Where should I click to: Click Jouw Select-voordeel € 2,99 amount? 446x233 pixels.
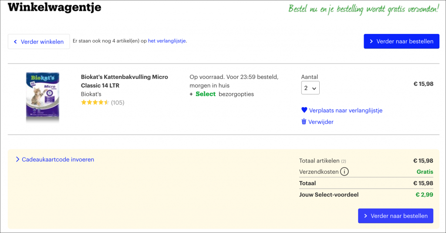pos(424,195)
